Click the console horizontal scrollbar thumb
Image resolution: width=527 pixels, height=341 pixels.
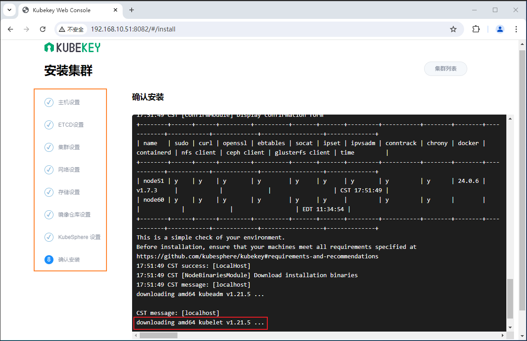[158, 335]
